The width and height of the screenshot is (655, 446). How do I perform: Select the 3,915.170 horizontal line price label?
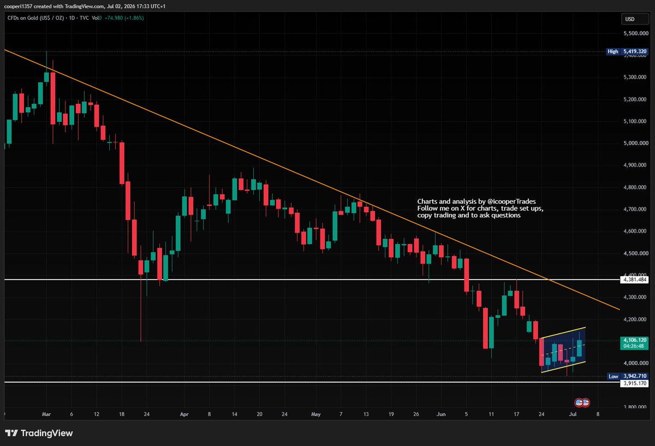pyautogui.click(x=634, y=383)
